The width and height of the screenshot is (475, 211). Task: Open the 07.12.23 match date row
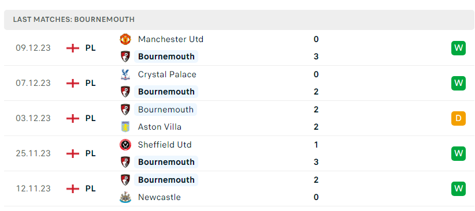(x=239, y=83)
